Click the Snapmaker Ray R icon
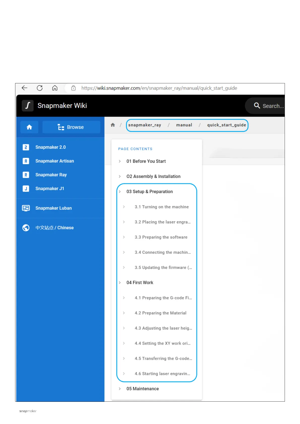The height and width of the screenshot is (424, 300). [x=26, y=175]
